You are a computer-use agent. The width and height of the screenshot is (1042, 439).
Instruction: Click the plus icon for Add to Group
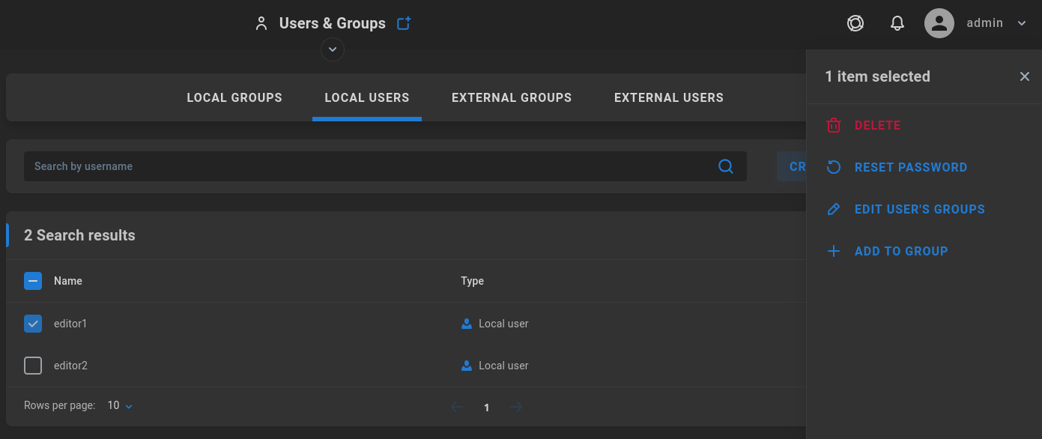coord(834,251)
